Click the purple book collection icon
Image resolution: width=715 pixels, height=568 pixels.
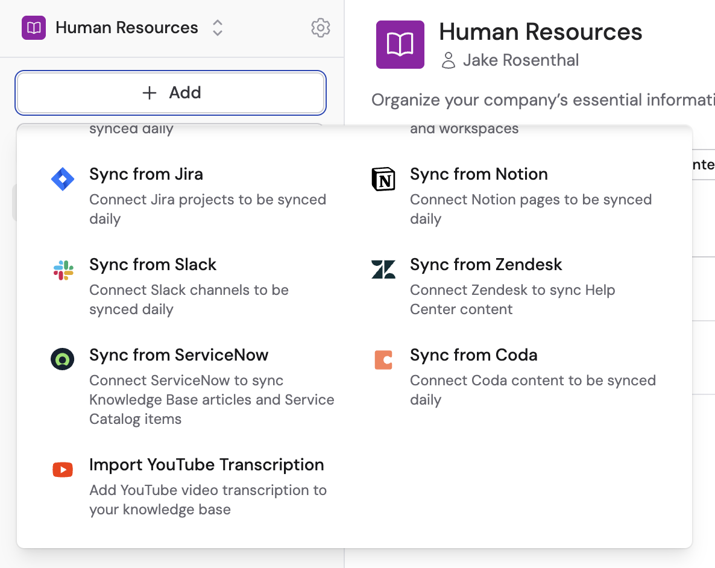[400, 44]
